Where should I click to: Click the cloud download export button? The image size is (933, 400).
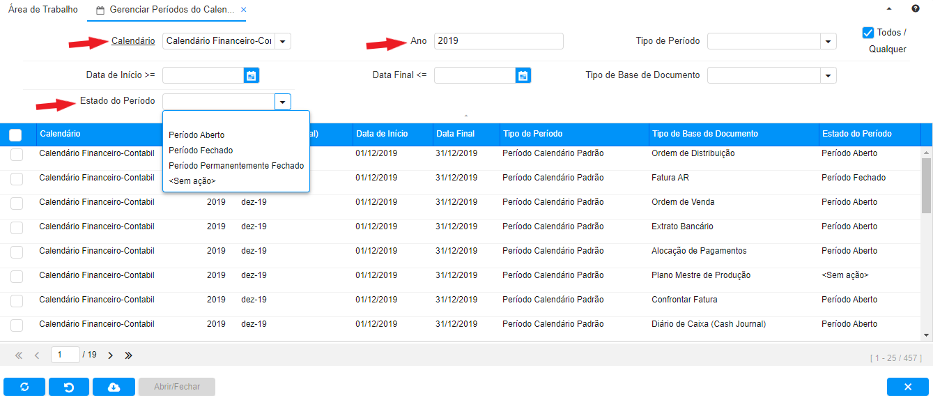pos(114,387)
